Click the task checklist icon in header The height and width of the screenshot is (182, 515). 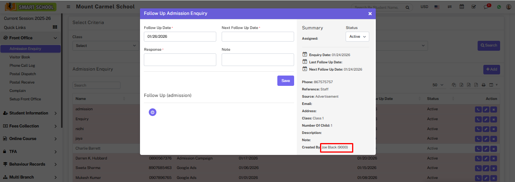click(x=473, y=7)
